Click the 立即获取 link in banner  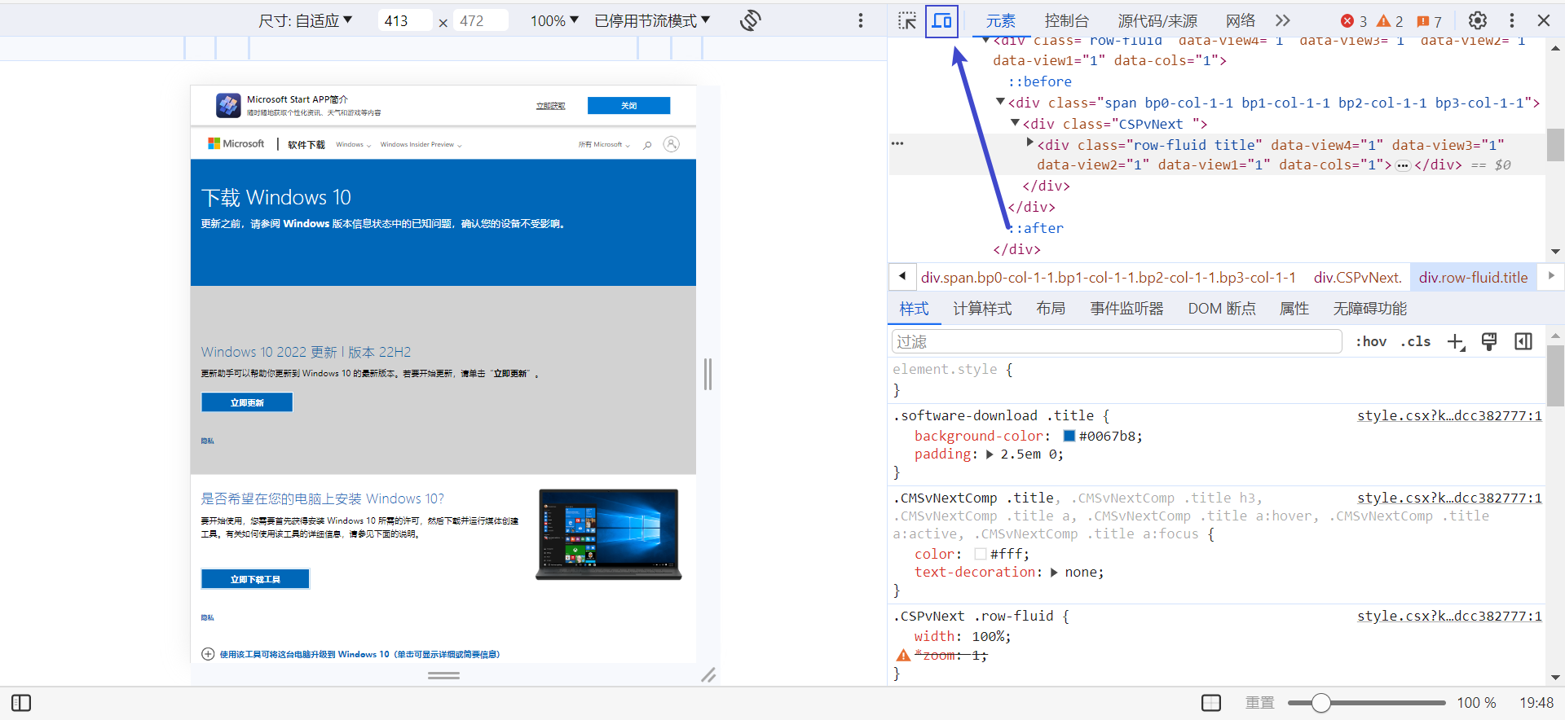(550, 106)
